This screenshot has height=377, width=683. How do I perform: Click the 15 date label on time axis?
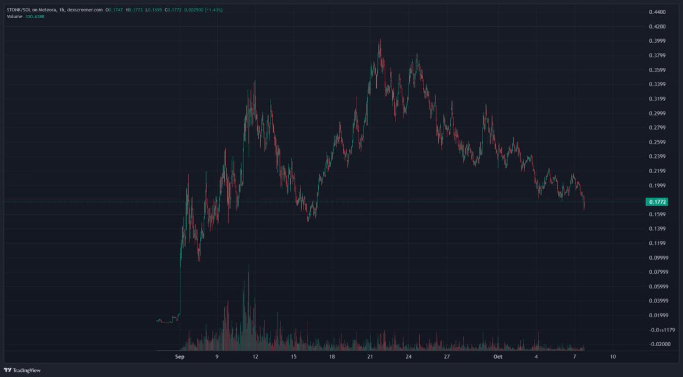tap(294, 357)
